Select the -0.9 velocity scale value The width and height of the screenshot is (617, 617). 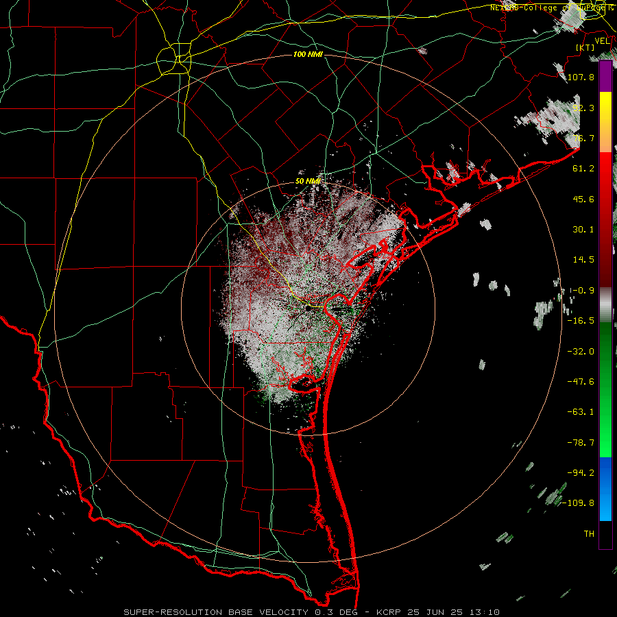pyautogui.click(x=582, y=291)
